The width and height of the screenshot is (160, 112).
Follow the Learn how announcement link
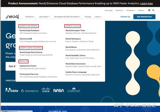click(146, 3)
